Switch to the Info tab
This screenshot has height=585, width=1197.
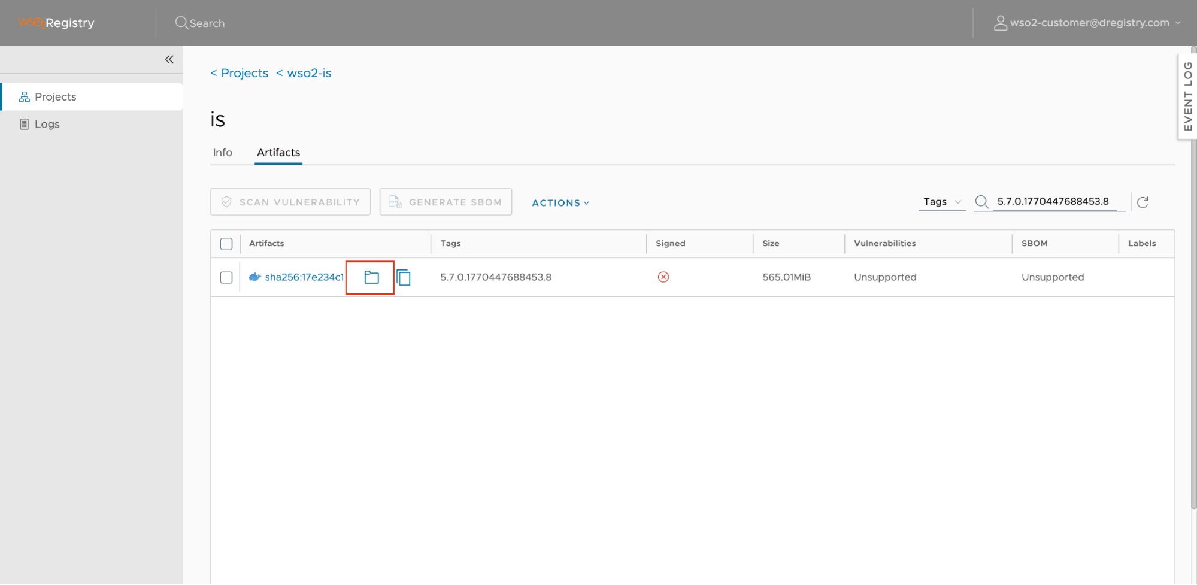(222, 153)
